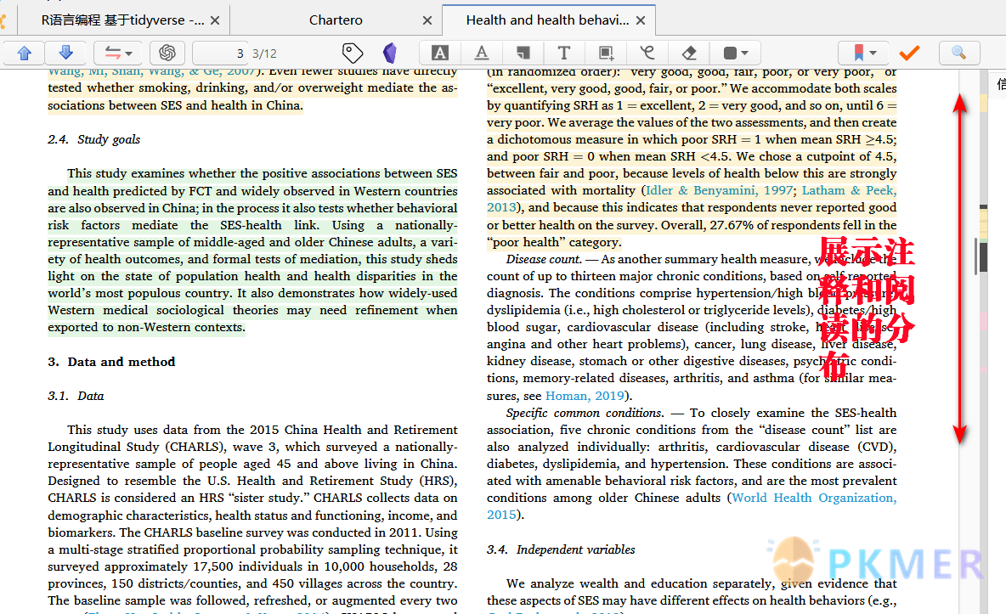The width and height of the screenshot is (1006, 614).
Task: Select the eraser tool
Action: pos(689,53)
